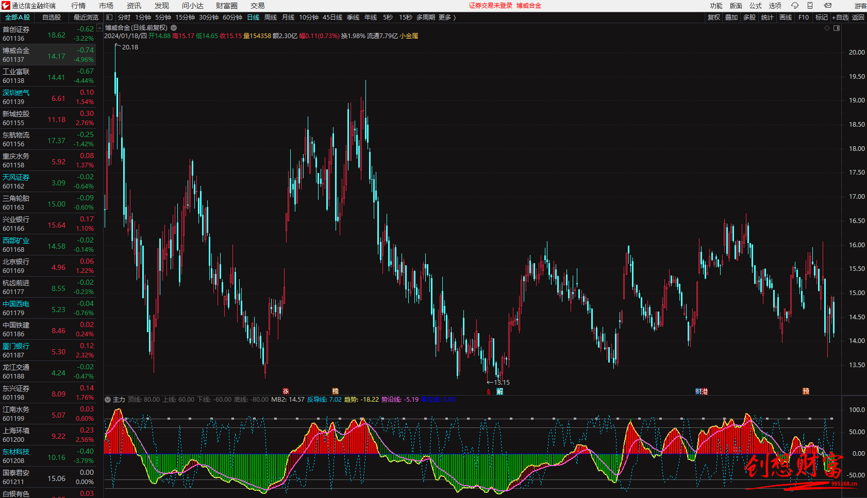Open the 公式 menu

click(756, 6)
